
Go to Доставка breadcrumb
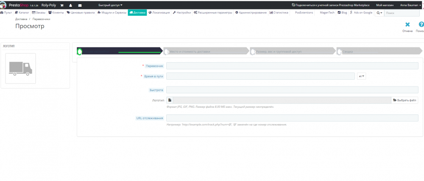point(21,19)
